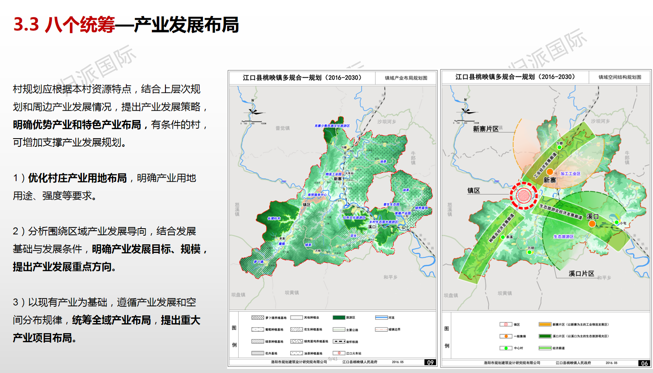Click the 镇域产业布局规划图 title label
The image size is (653, 373).
tap(406, 78)
